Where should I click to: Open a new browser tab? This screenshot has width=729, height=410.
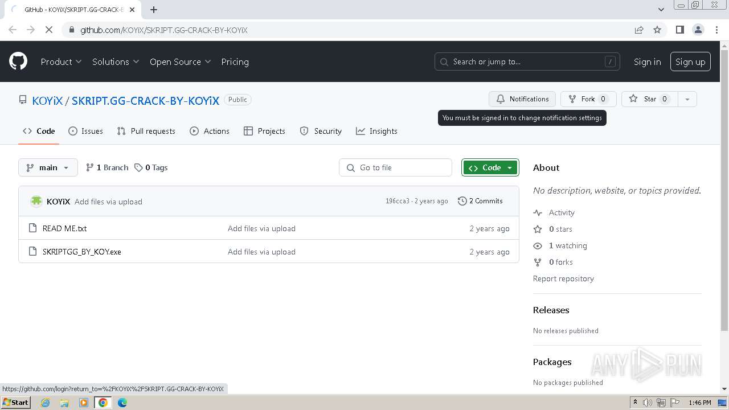(x=154, y=9)
